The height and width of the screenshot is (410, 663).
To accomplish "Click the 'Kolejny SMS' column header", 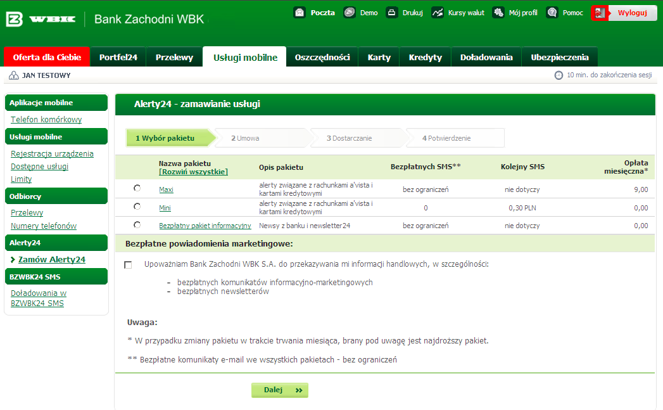I will tap(522, 167).
